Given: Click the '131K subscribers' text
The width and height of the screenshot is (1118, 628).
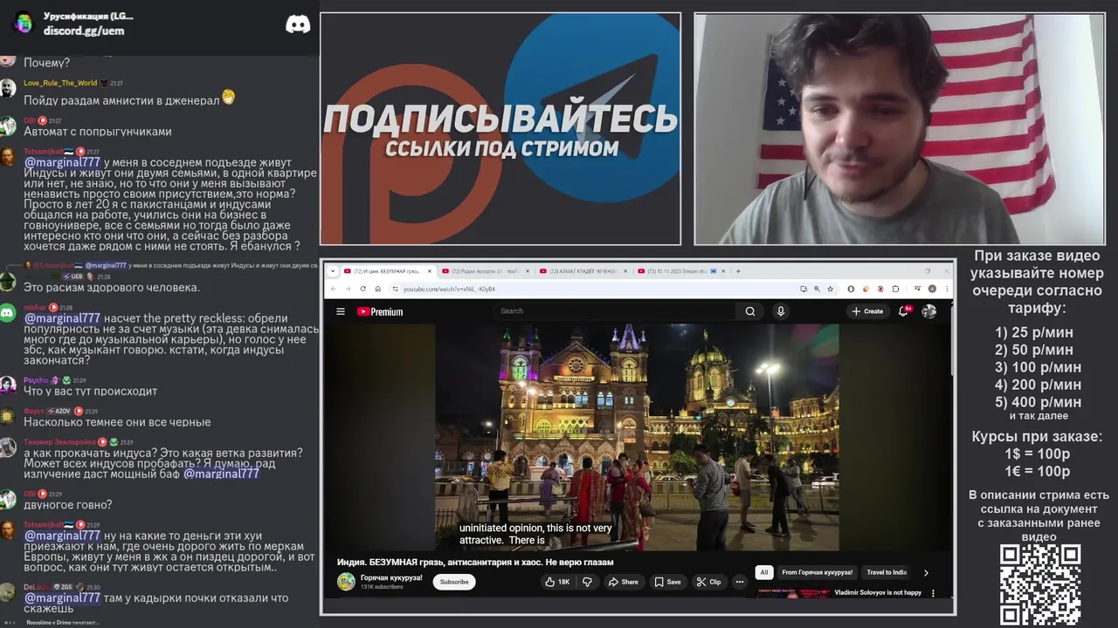Looking at the screenshot, I should [x=383, y=587].
